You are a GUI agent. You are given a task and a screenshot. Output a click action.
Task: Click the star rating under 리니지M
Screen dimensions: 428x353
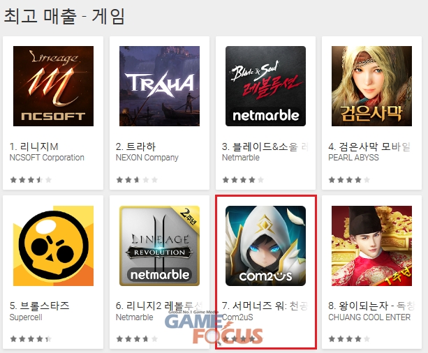[x=31, y=180]
